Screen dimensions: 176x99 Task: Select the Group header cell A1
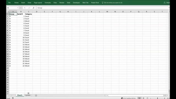[13, 14]
